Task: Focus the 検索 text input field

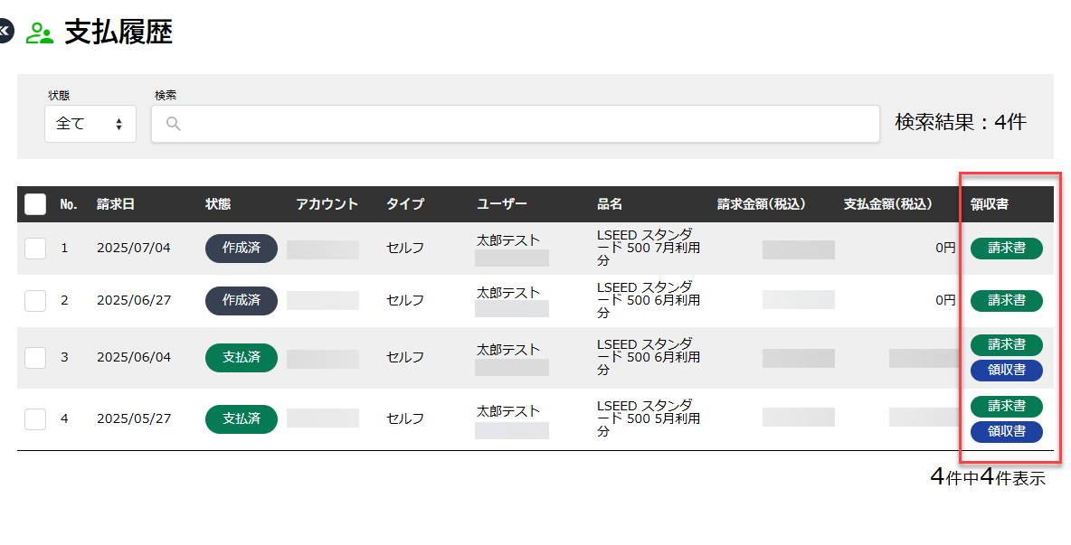Action: 525,124
